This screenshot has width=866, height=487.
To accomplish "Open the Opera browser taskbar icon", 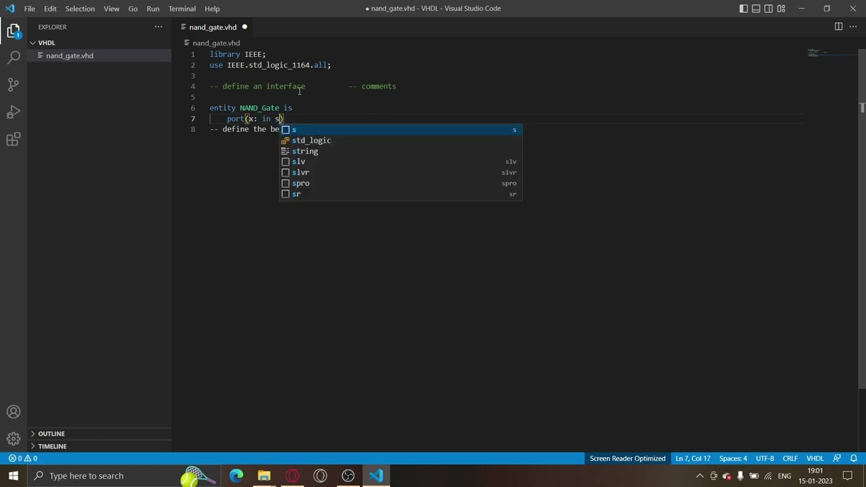I will (292, 476).
